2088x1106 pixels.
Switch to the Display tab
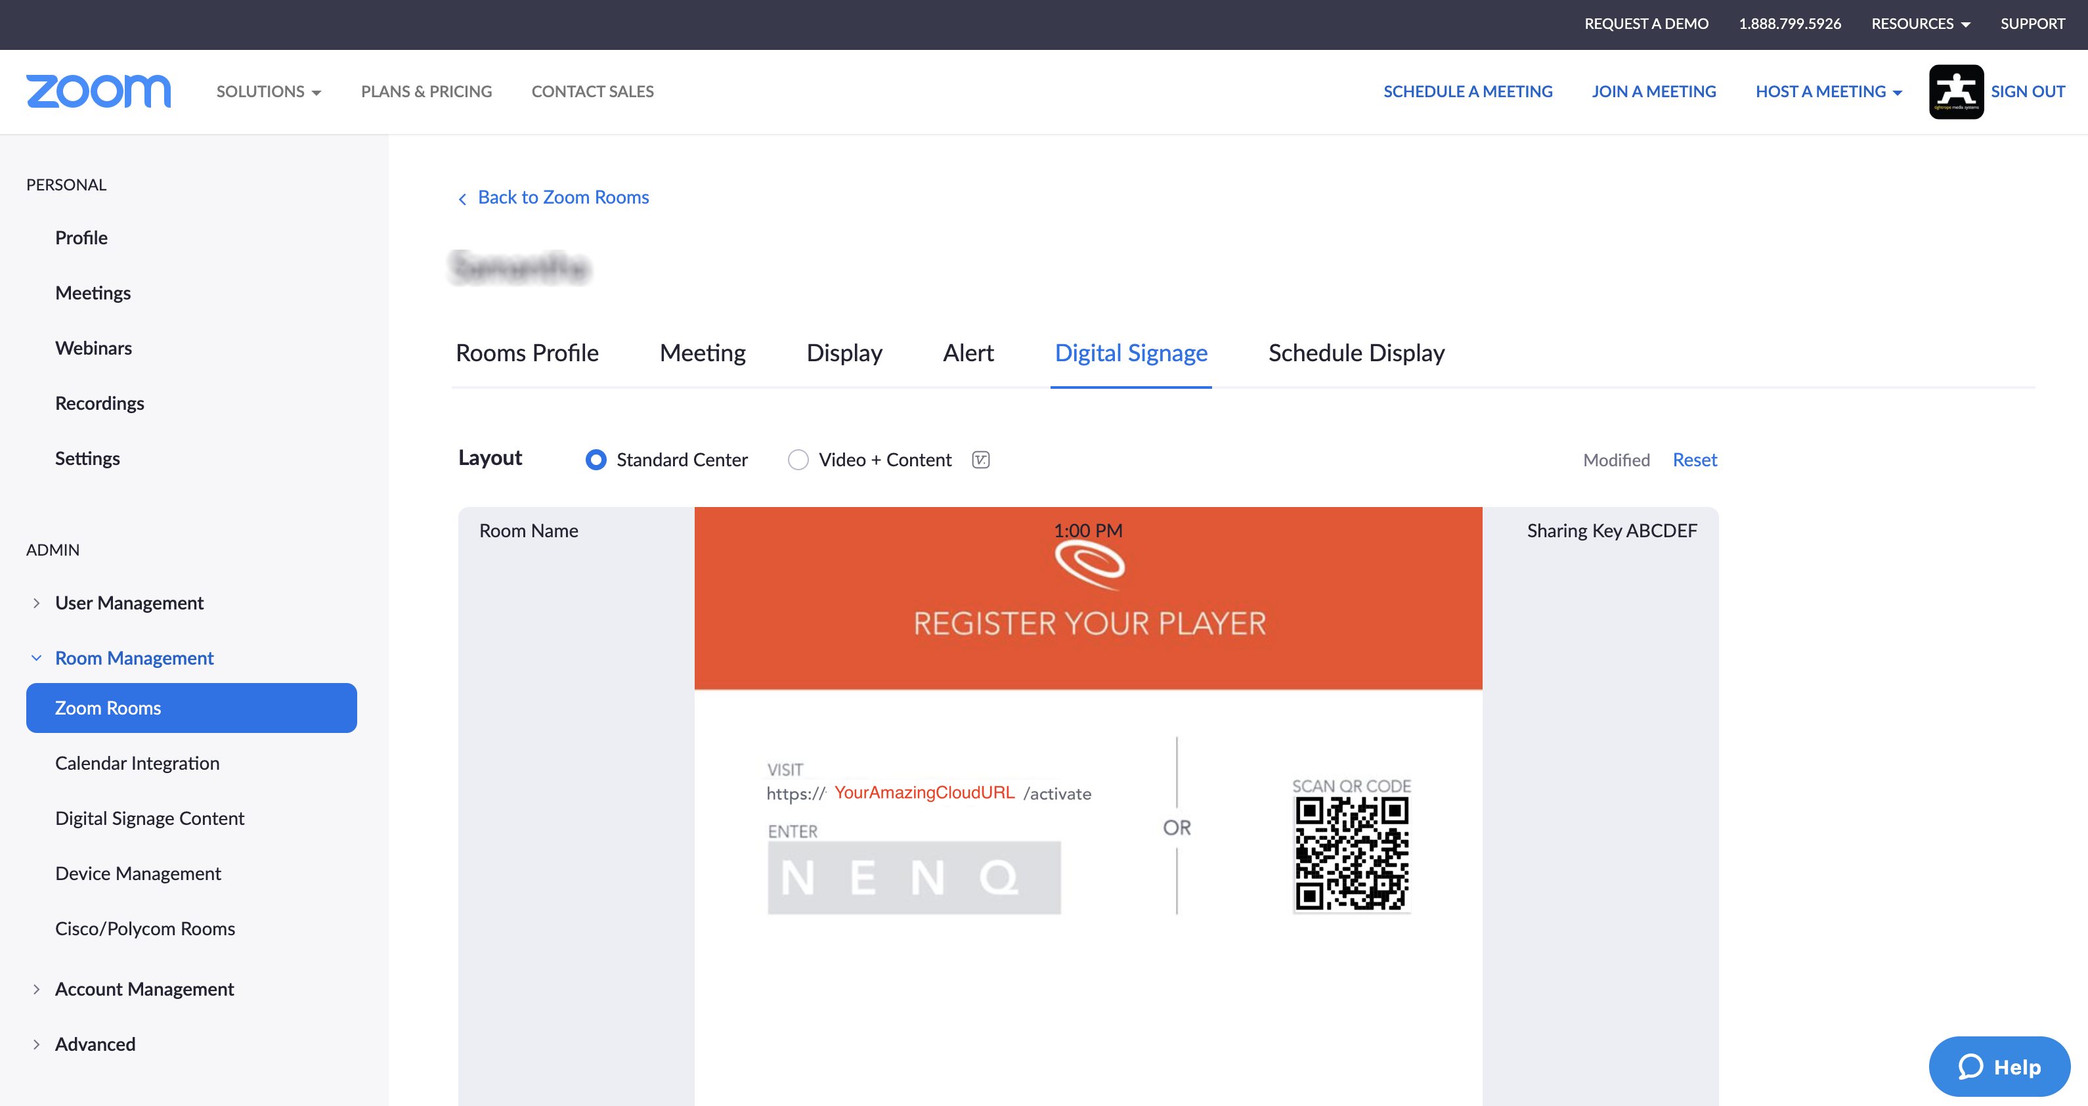click(x=844, y=353)
